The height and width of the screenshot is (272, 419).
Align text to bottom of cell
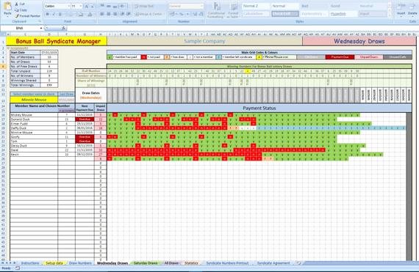click(115, 6)
